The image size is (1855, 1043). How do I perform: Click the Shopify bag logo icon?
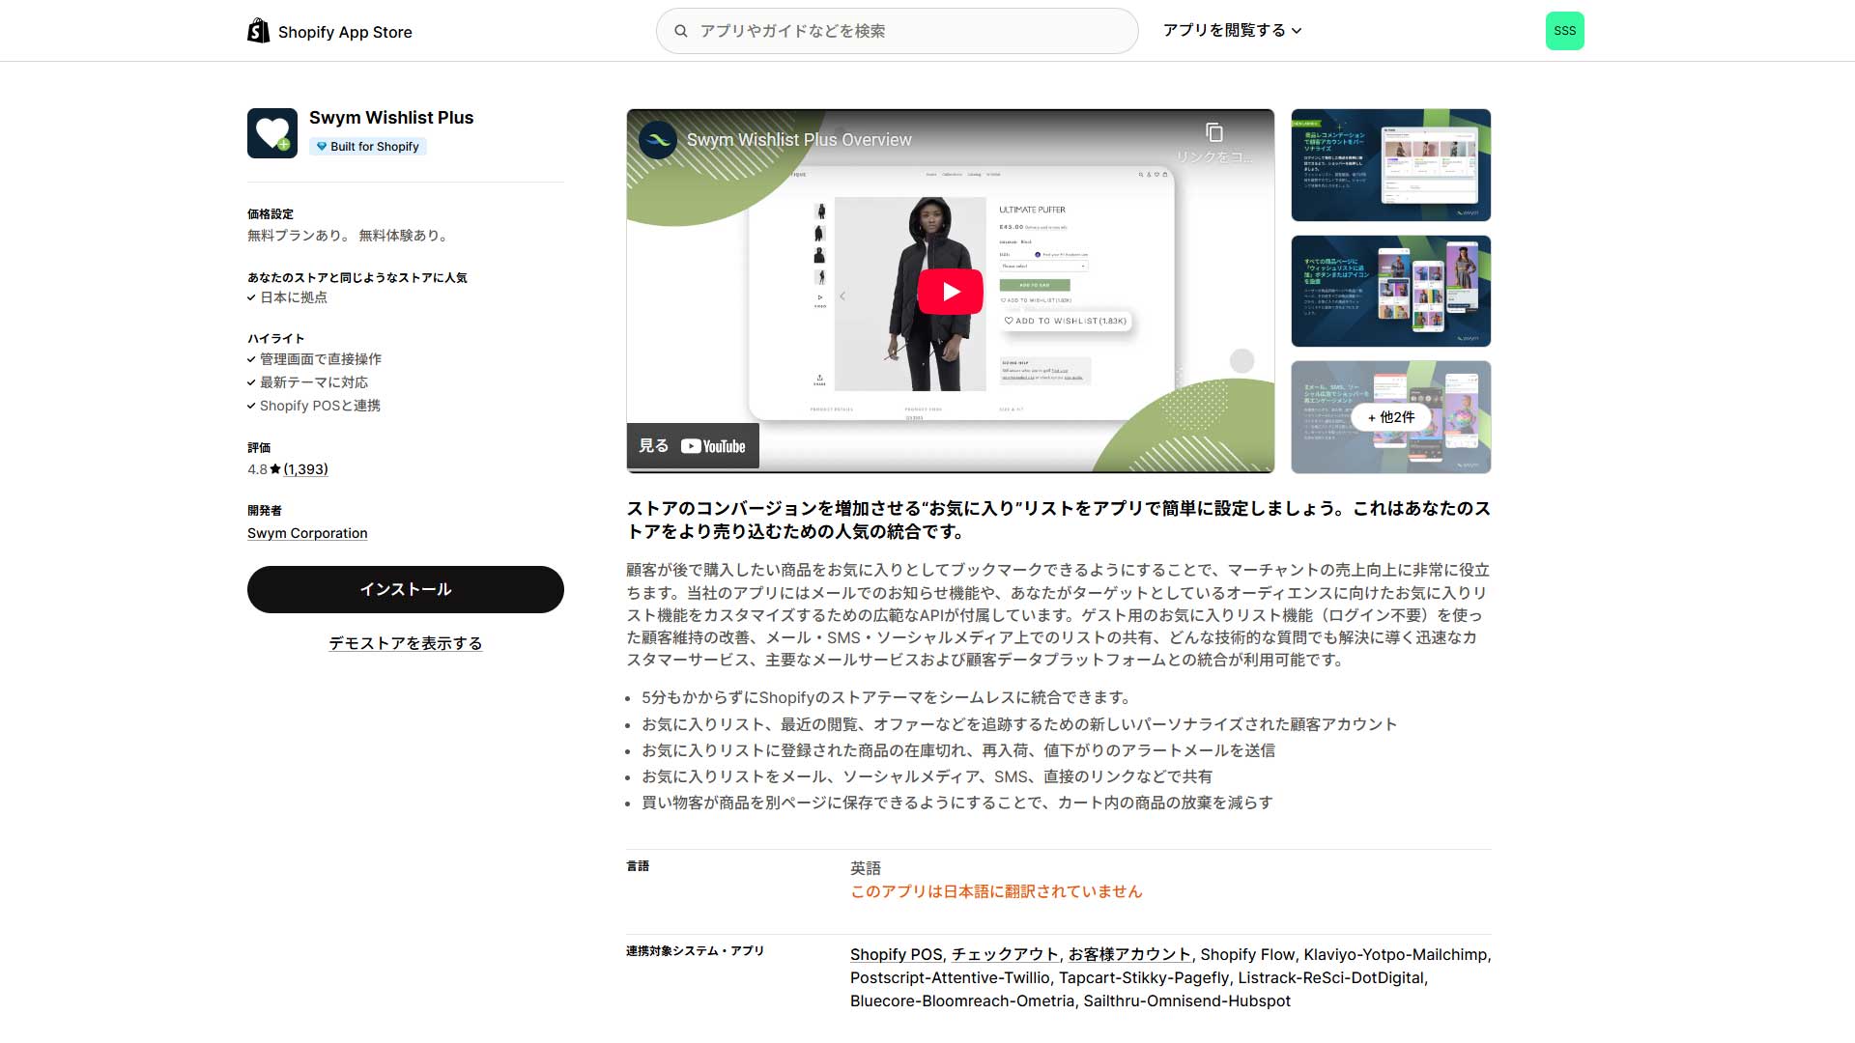tap(258, 31)
